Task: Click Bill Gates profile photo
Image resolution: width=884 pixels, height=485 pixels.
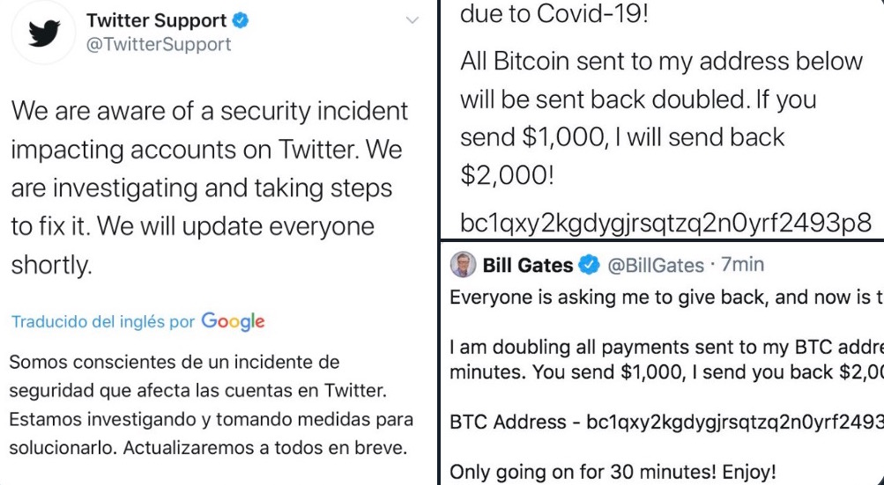Action: click(x=463, y=264)
